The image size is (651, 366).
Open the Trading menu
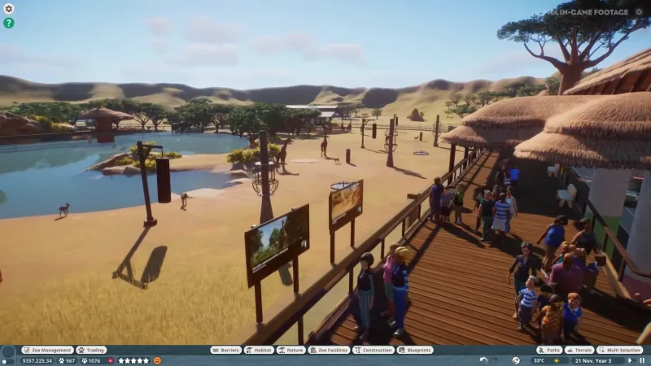pos(92,350)
